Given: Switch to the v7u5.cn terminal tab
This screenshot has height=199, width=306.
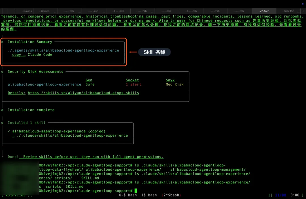Looking at the screenshot, I should (x=264, y=11).
